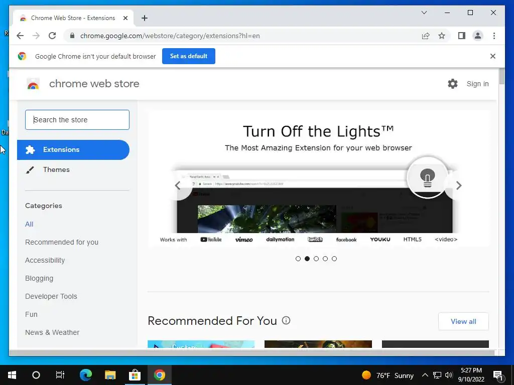The image size is (514, 385).
Task: Choose the Fun category
Action: click(31, 314)
